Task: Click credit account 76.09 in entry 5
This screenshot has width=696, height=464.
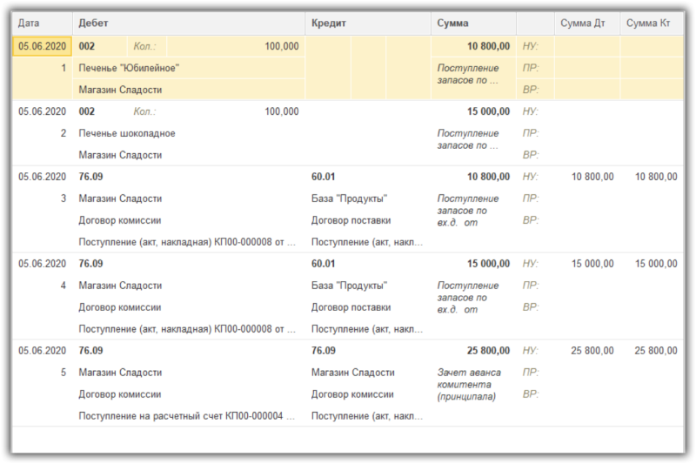Action: 323,351
